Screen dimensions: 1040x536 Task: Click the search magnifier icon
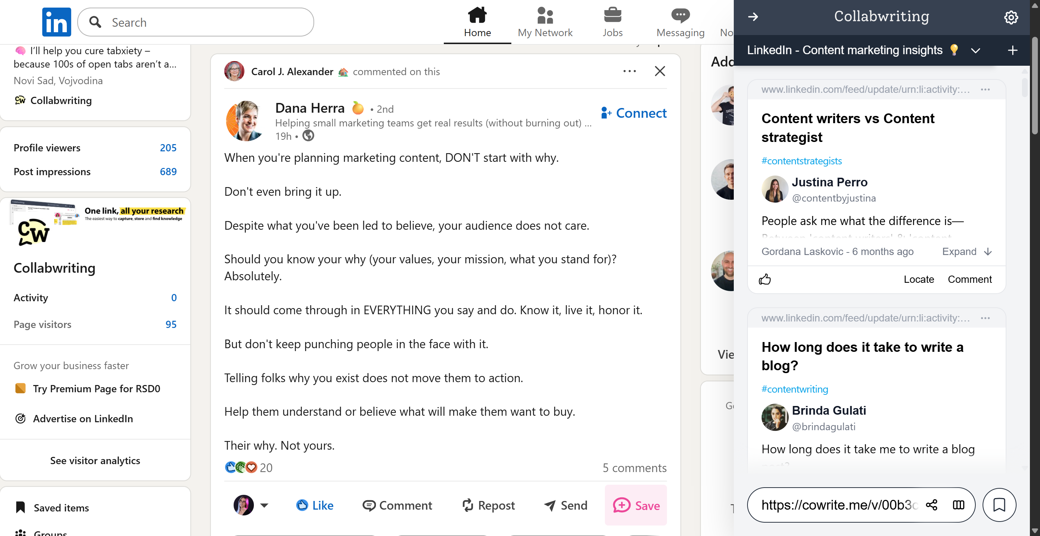coord(95,22)
